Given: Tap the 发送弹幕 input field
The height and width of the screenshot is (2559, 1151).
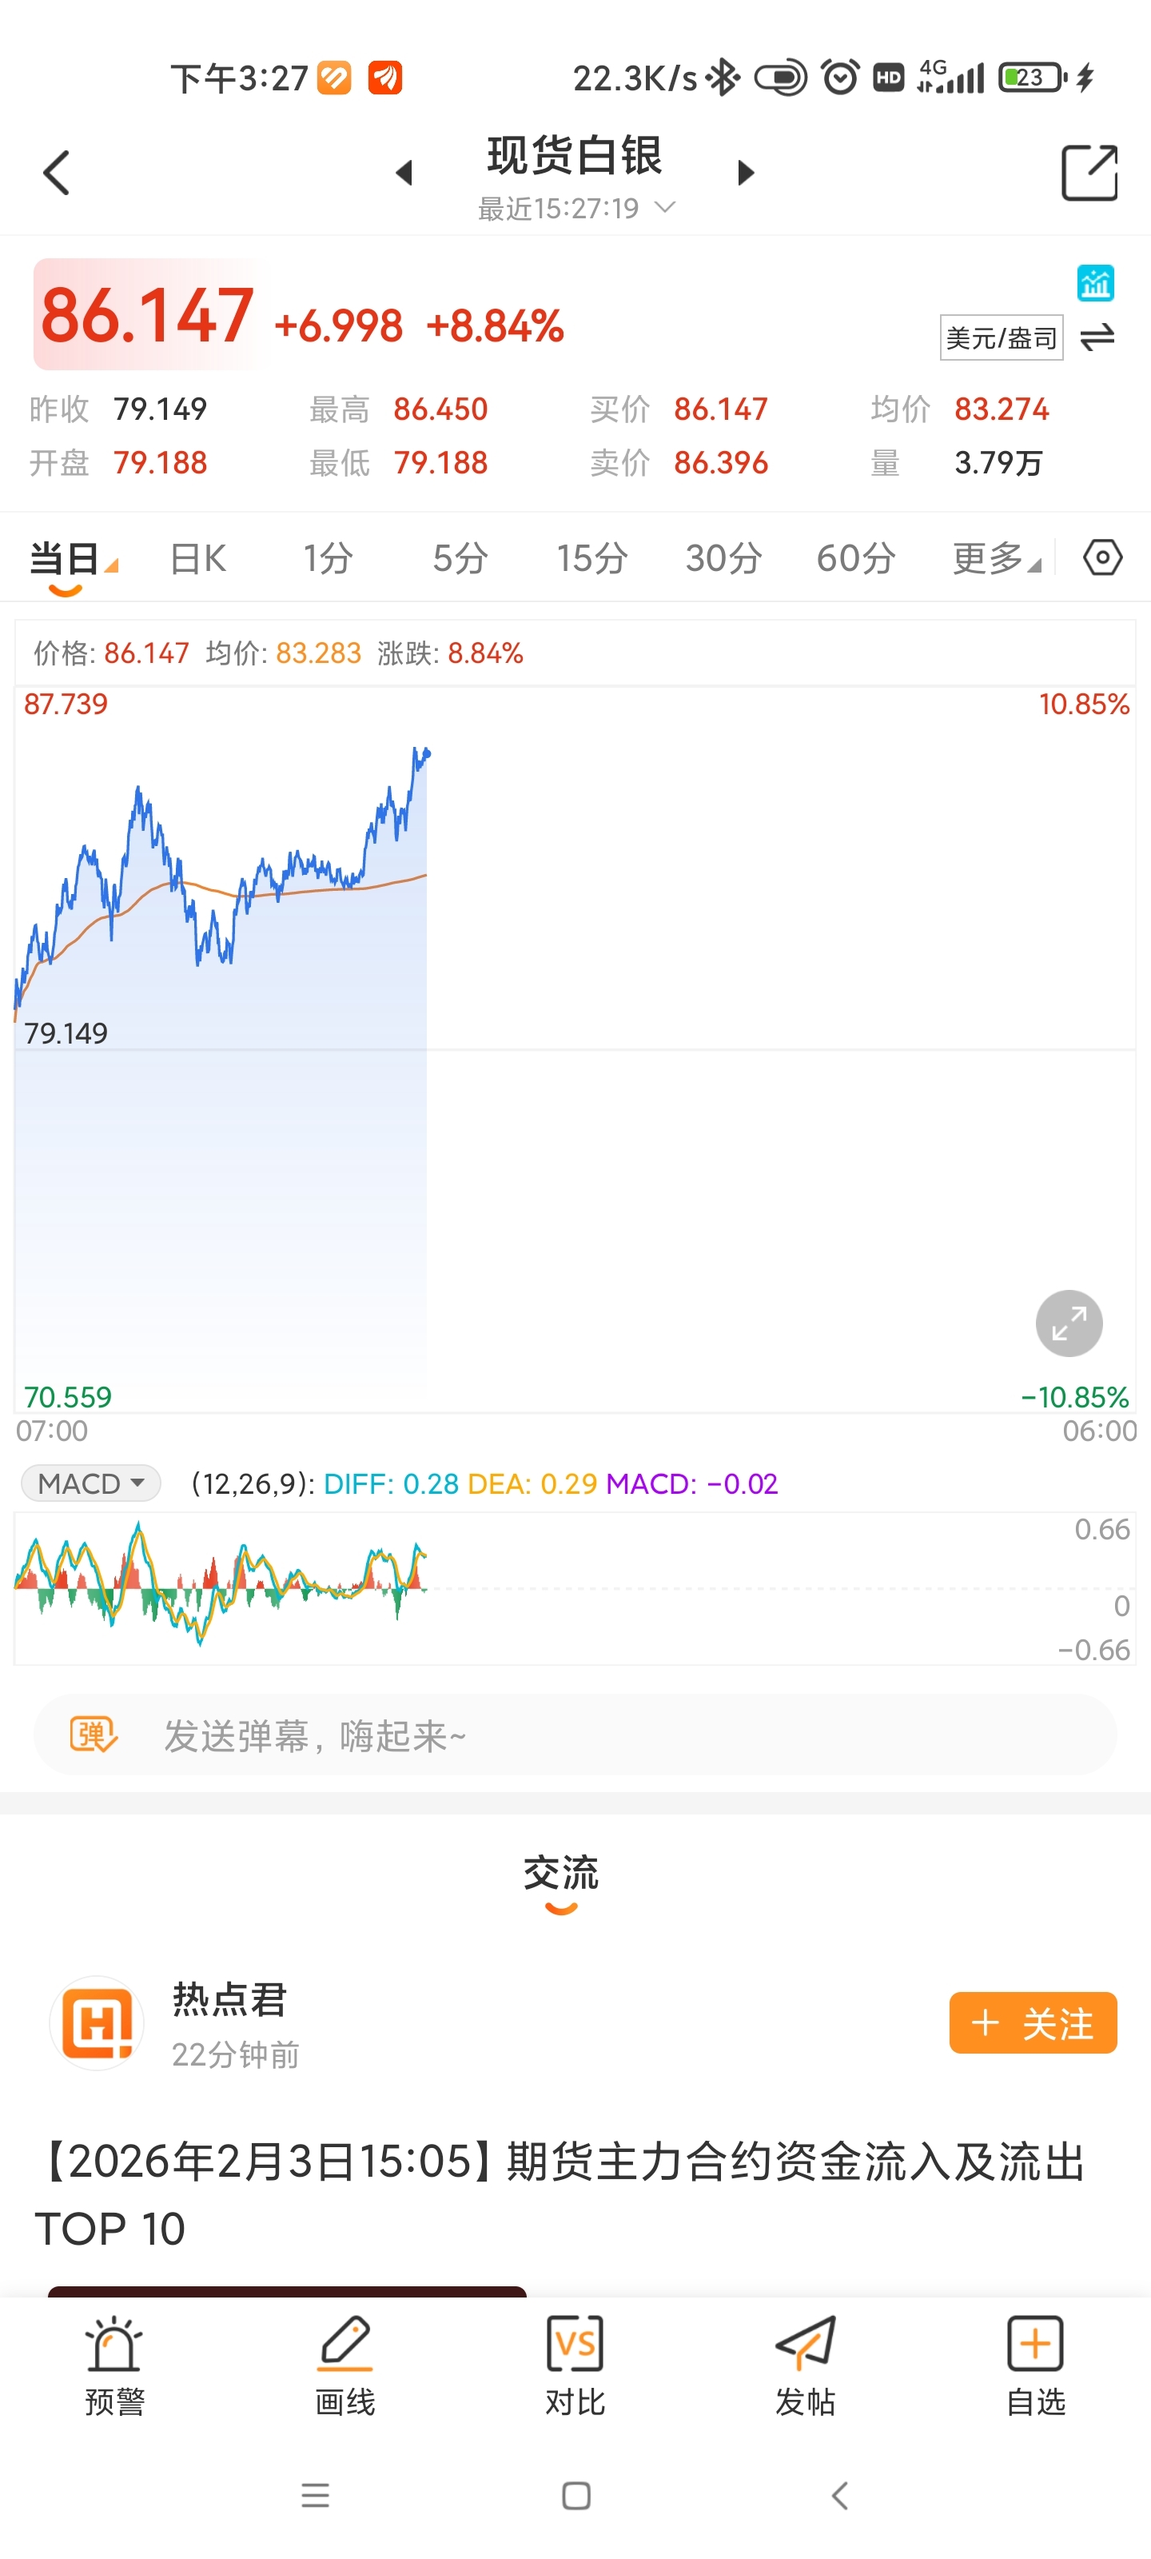Looking at the screenshot, I should 575,1735.
